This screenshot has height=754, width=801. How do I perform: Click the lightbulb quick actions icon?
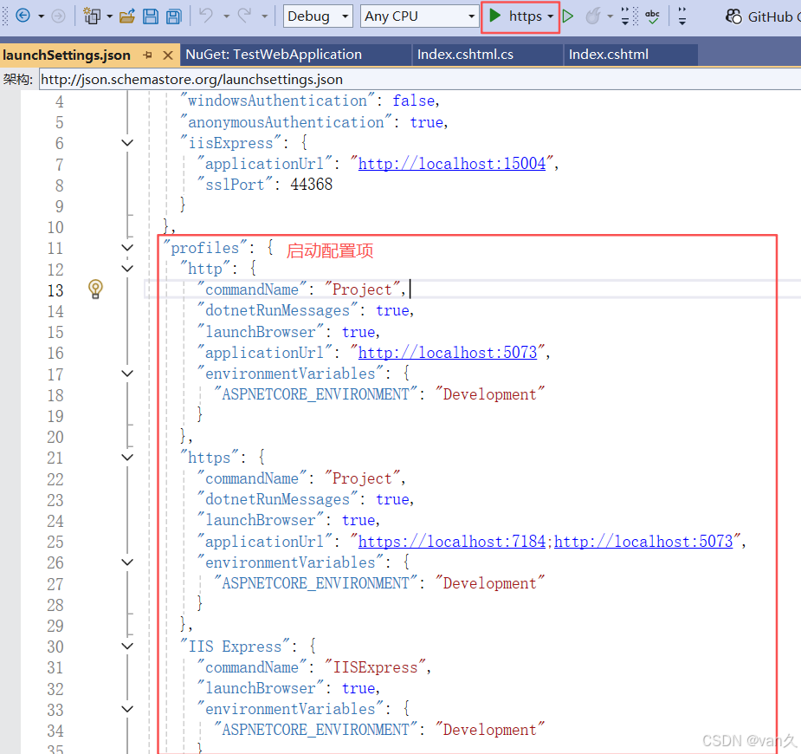(x=95, y=289)
